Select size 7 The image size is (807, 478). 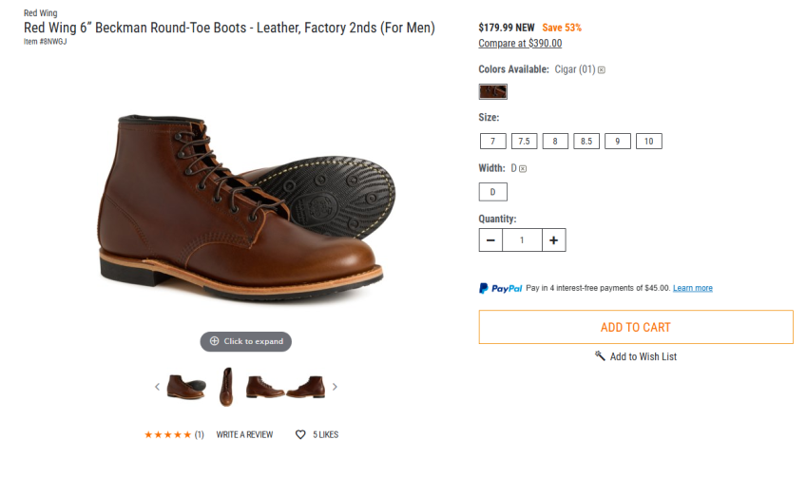click(x=492, y=142)
